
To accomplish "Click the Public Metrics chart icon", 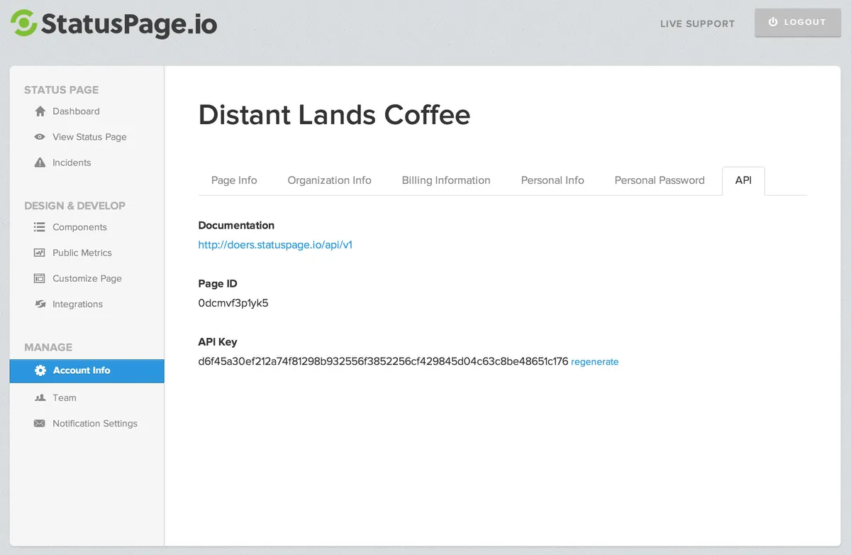I will click(x=40, y=253).
